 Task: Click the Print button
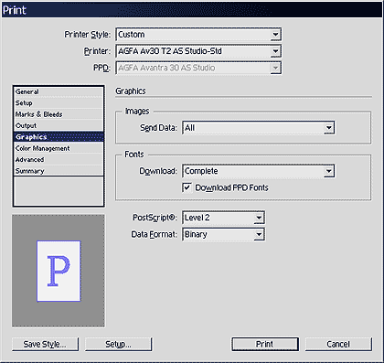point(265,344)
